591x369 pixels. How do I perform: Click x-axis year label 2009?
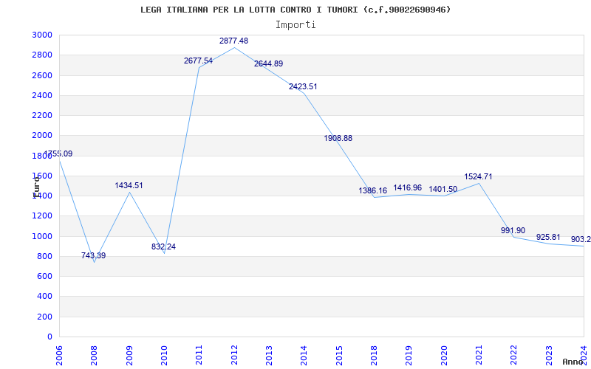pos(129,355)
